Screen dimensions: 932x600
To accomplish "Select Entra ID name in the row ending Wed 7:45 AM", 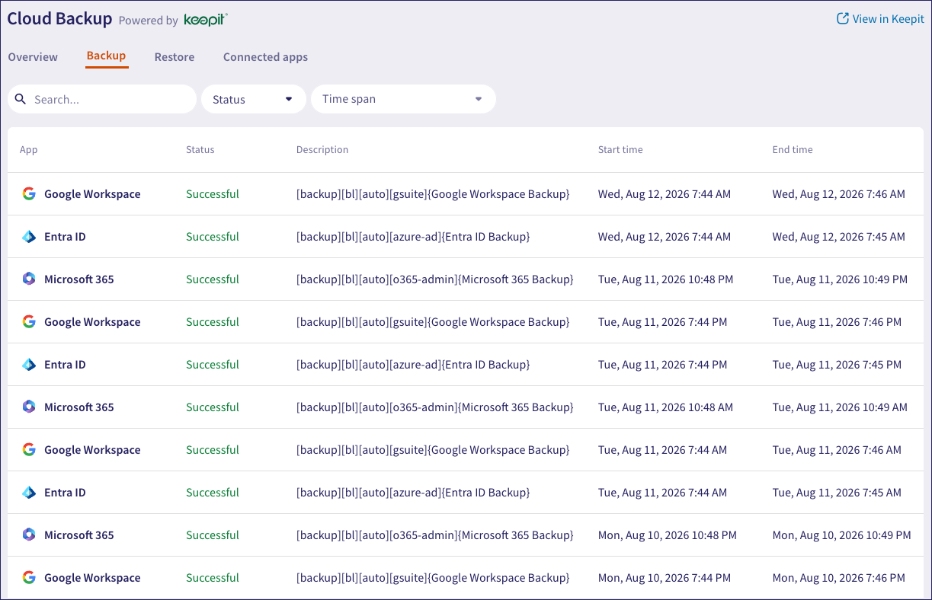I will (x=65, y=237).
